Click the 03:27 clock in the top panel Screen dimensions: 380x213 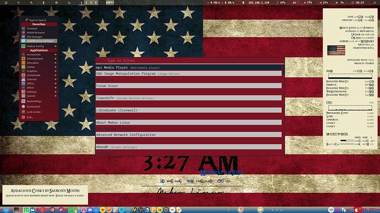tap(359, 3)
